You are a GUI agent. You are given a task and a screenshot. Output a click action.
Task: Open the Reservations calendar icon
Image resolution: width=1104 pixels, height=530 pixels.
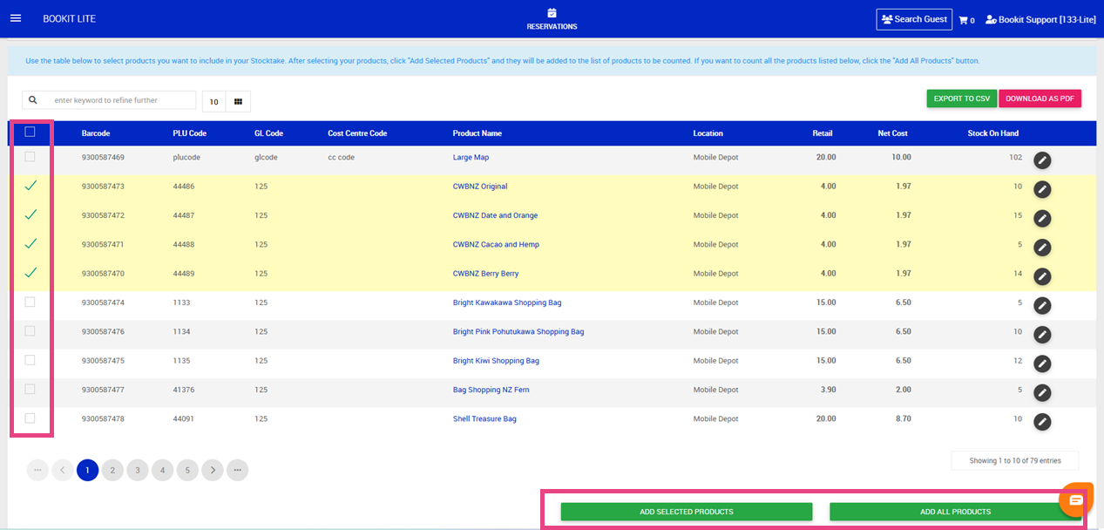tap(552, 13)
